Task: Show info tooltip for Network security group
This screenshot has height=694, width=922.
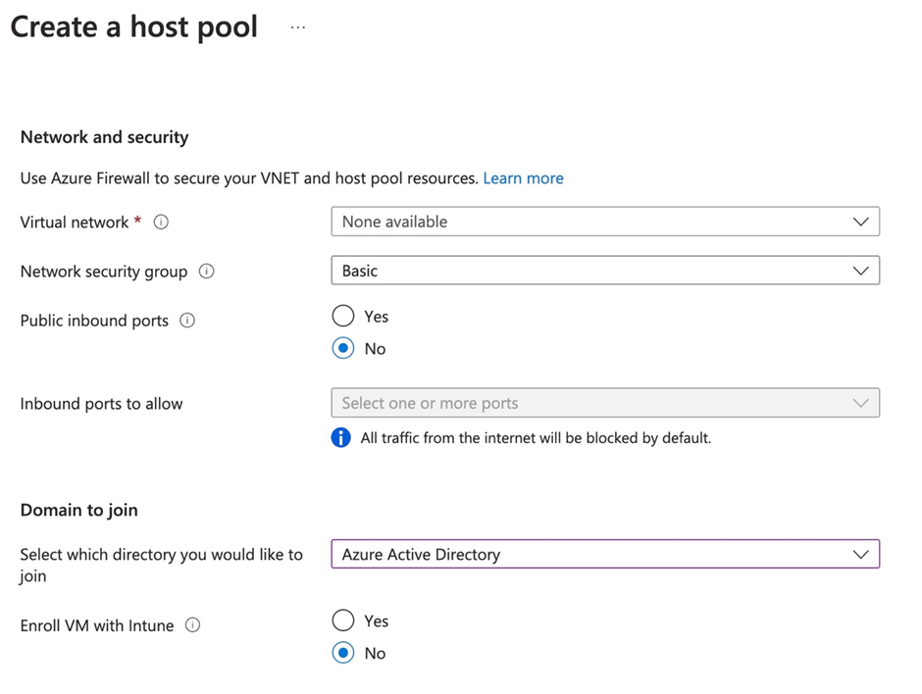Action: [x=206, y=271]
